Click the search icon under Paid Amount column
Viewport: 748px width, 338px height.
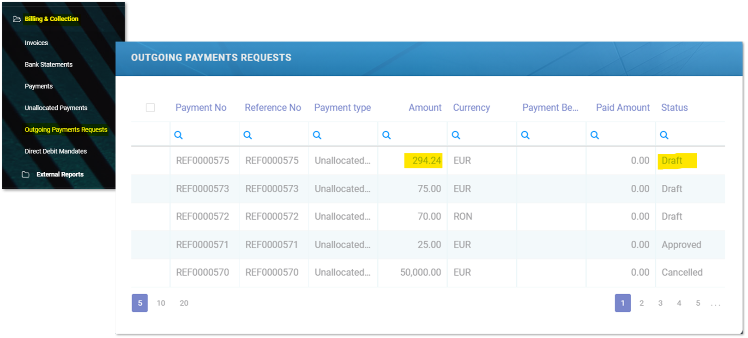click(x=595, y=135)
